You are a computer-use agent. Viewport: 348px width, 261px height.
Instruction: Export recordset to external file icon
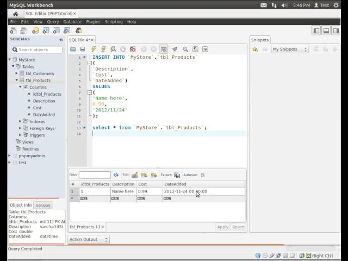coord(177,175)
